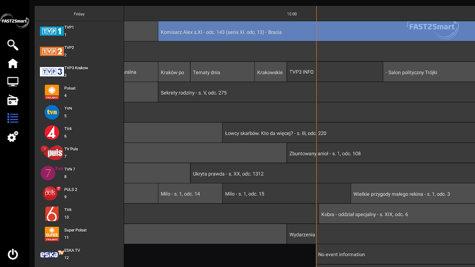Click TVP2 channel name text
Image resolution: width=475 pixels, height=267 pixels.
pyautogui.click(x=69, y=48)
